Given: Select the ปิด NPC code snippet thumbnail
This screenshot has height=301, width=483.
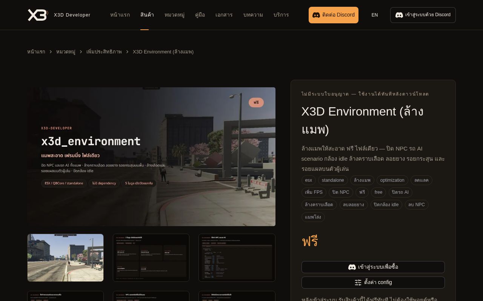Looking at the screenshot, I should 237,258.
